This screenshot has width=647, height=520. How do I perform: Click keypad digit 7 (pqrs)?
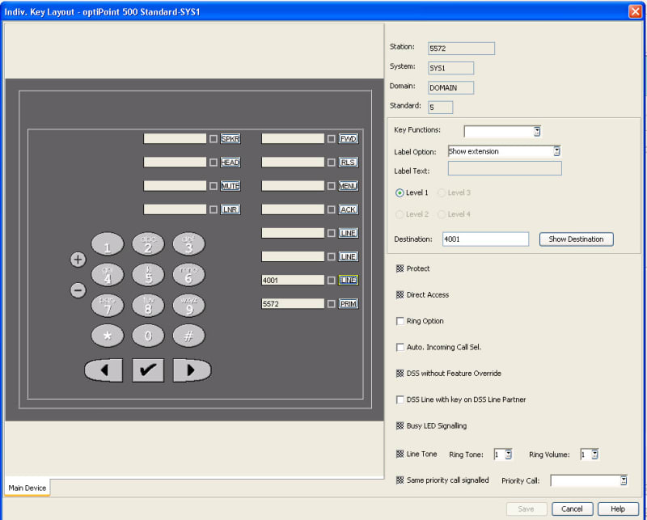(108, 306)
